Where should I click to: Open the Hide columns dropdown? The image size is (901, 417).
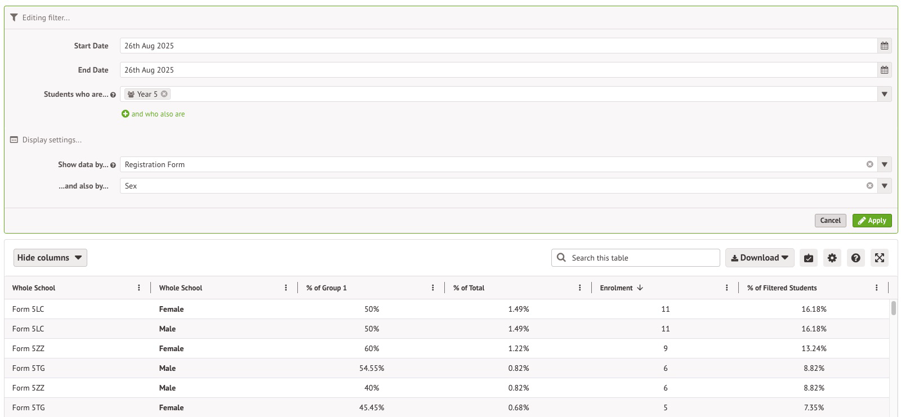point(50,258)
